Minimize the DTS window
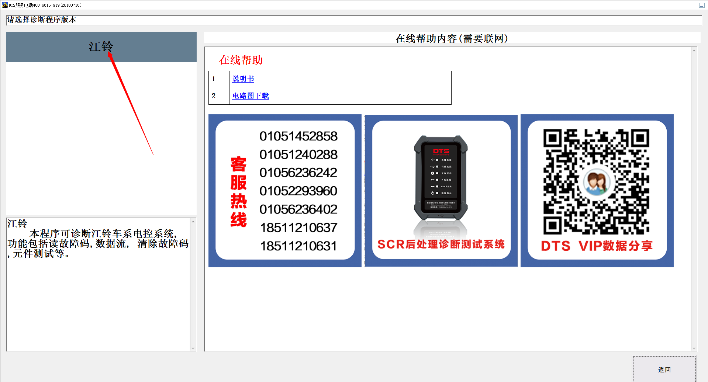Viewport: 708px width, 382px height. 702,5
